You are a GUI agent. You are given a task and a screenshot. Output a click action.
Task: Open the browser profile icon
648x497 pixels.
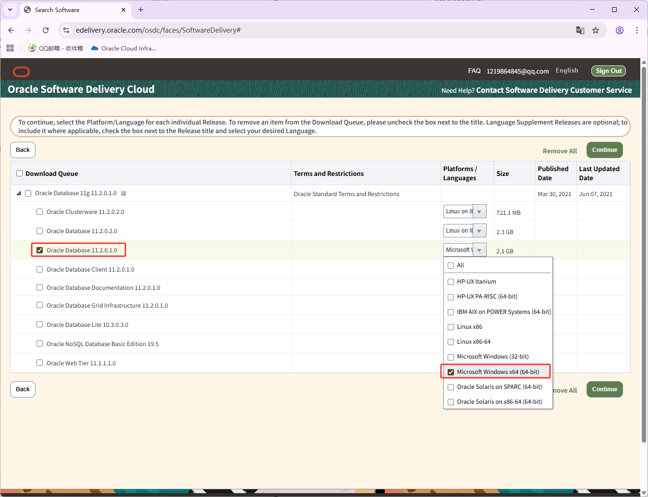(x=620, y=30)
